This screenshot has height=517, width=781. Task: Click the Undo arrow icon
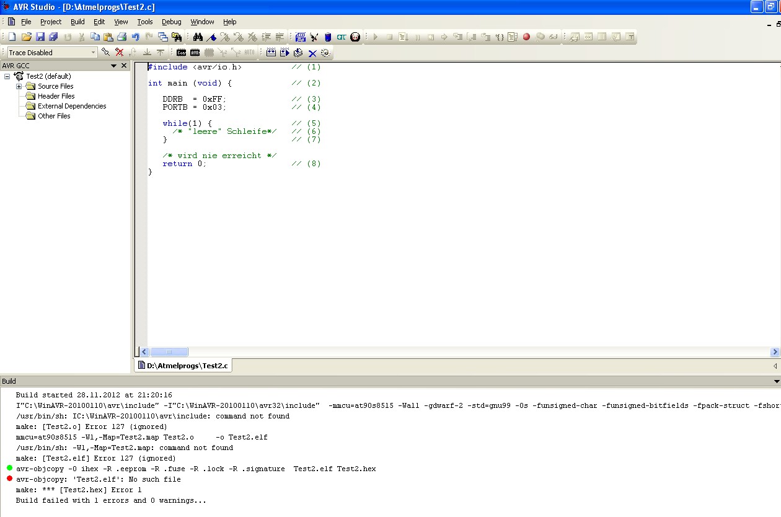(135, 37)
